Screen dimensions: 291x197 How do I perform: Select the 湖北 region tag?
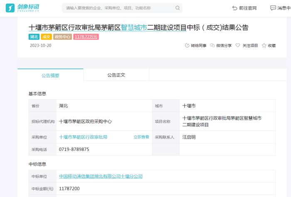(34, 37)
